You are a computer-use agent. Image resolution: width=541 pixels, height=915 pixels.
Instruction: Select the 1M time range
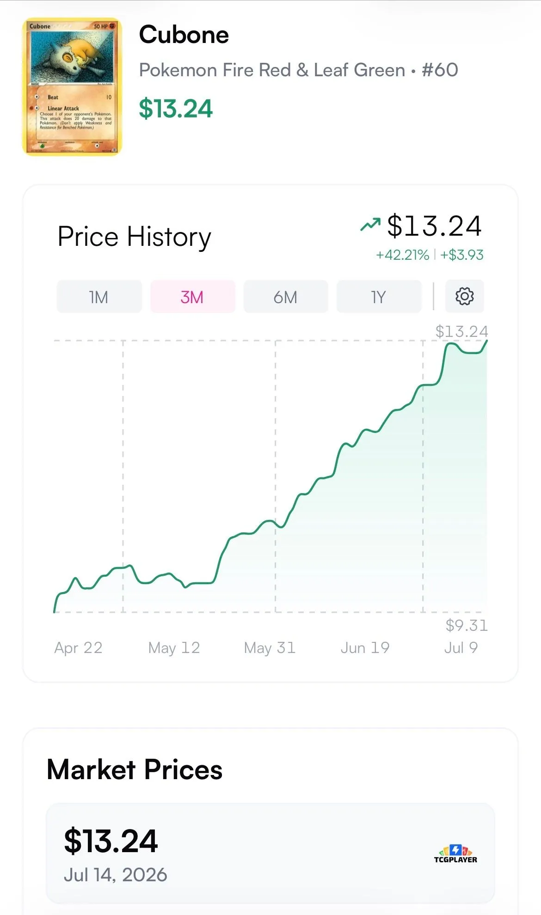[99, 297]
